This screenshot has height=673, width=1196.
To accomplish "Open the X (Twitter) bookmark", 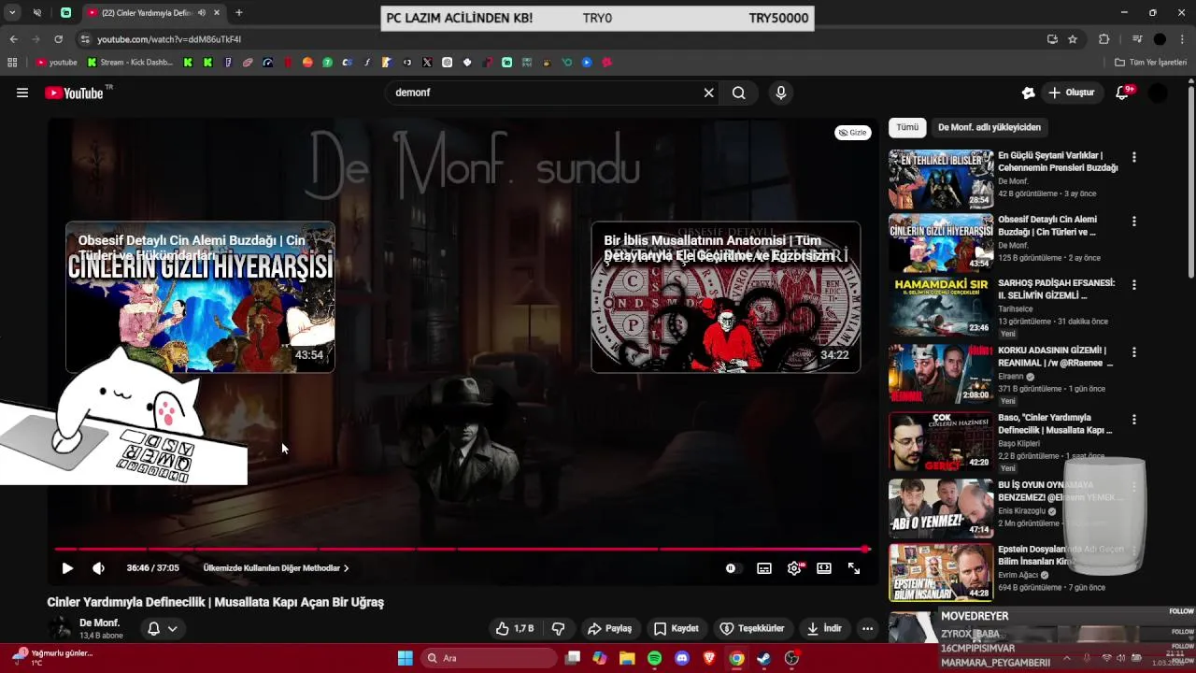I will point(427,63).
